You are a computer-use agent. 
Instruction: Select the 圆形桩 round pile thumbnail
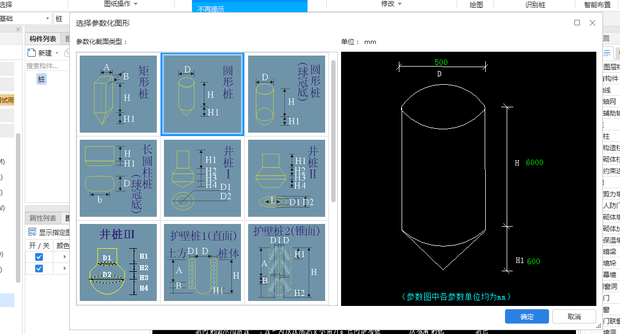click(202, 94)
